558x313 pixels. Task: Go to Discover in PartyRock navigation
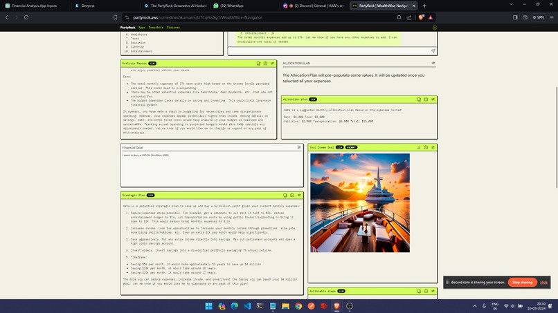click(x=173, y=28)
